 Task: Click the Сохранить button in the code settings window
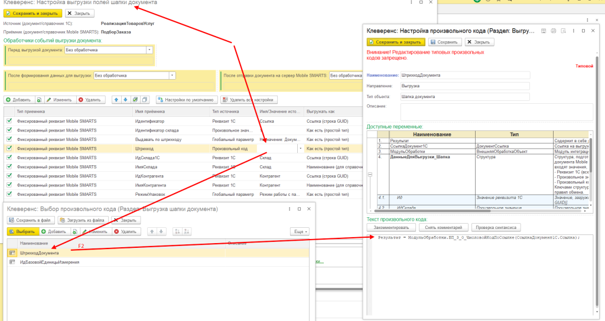[444, 42]
